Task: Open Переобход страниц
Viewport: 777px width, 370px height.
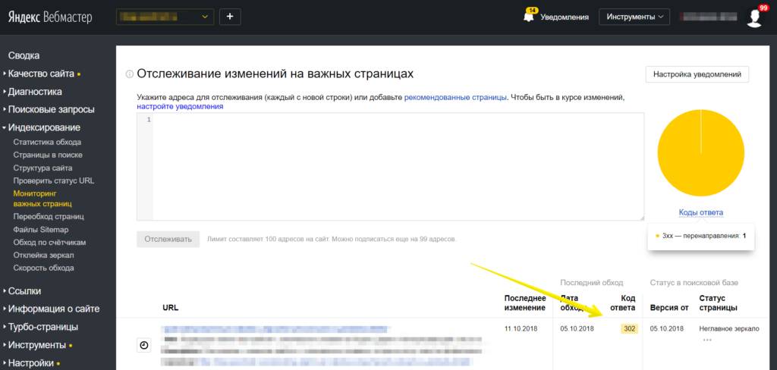Action: pyautogui.click(x=49, y=216)
